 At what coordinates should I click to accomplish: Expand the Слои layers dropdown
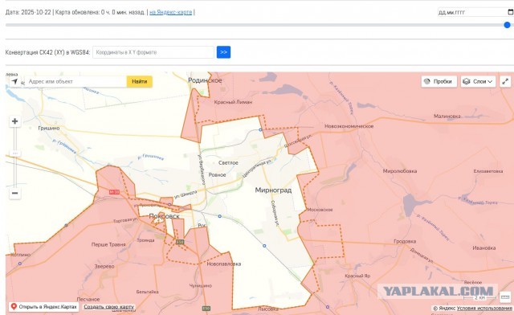[x=478, y=81]
